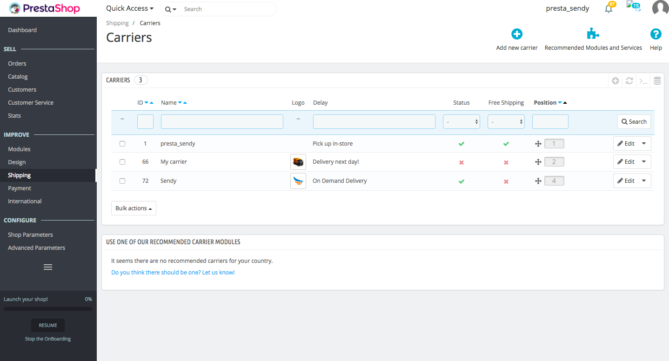The width and height of the screenshot is (669, 361).
Task: Open the Catalog menu item
Action: pos(18,77)
